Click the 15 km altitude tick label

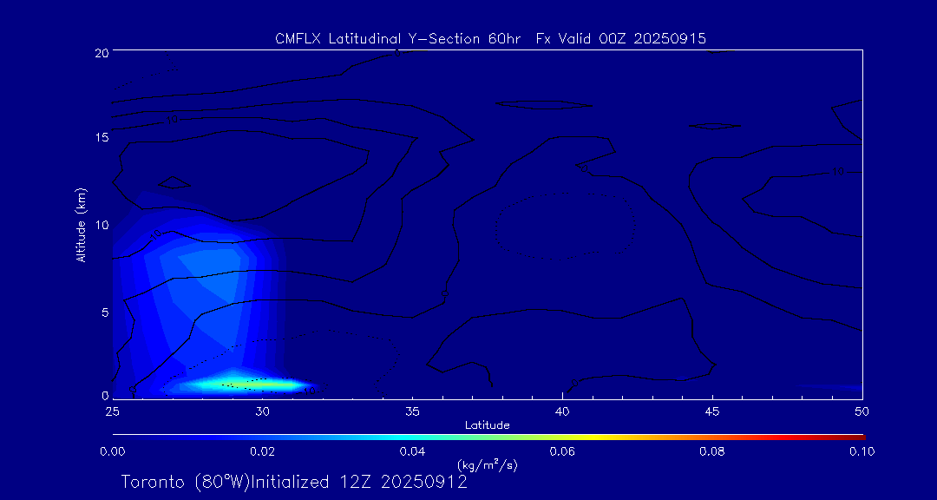click(100, 138)
